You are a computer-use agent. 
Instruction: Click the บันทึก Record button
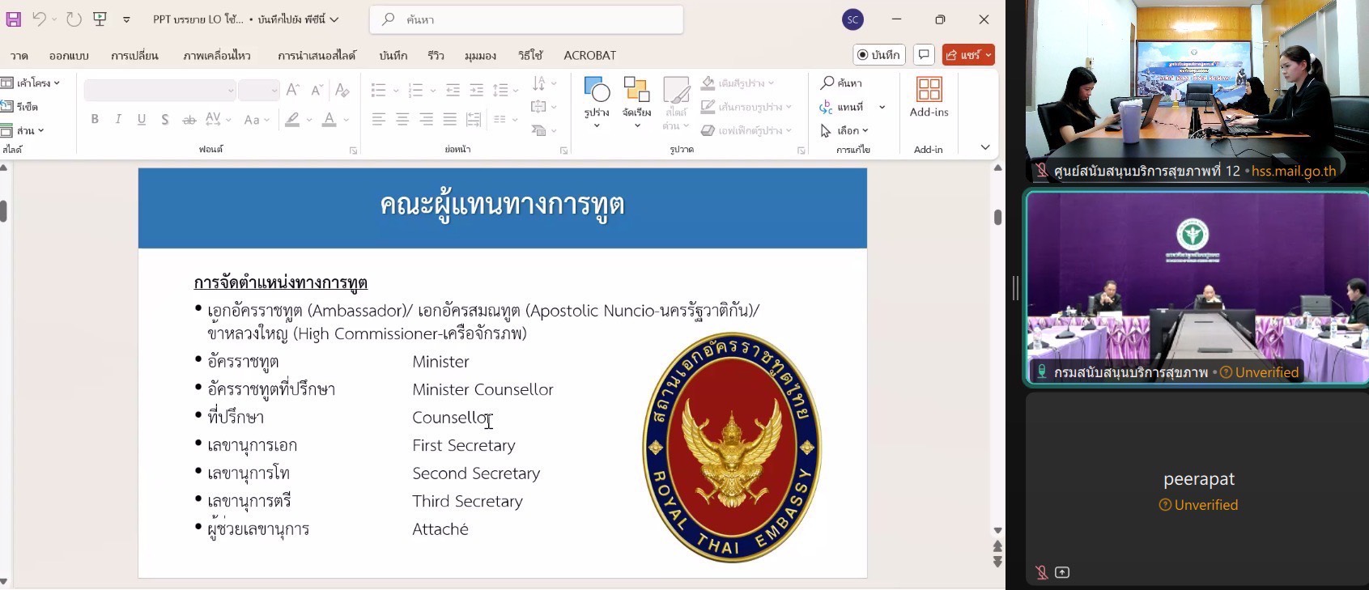(x=878, y=55)
